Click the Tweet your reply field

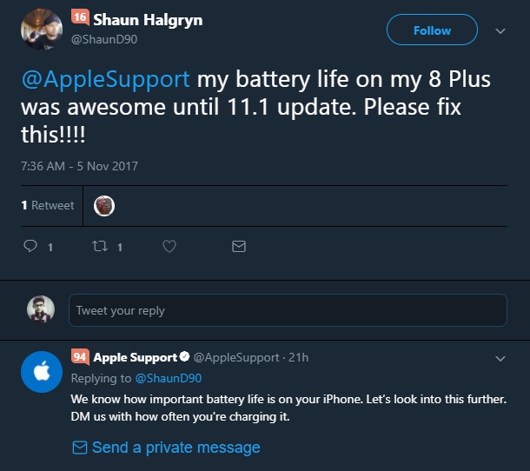point(288,310)
